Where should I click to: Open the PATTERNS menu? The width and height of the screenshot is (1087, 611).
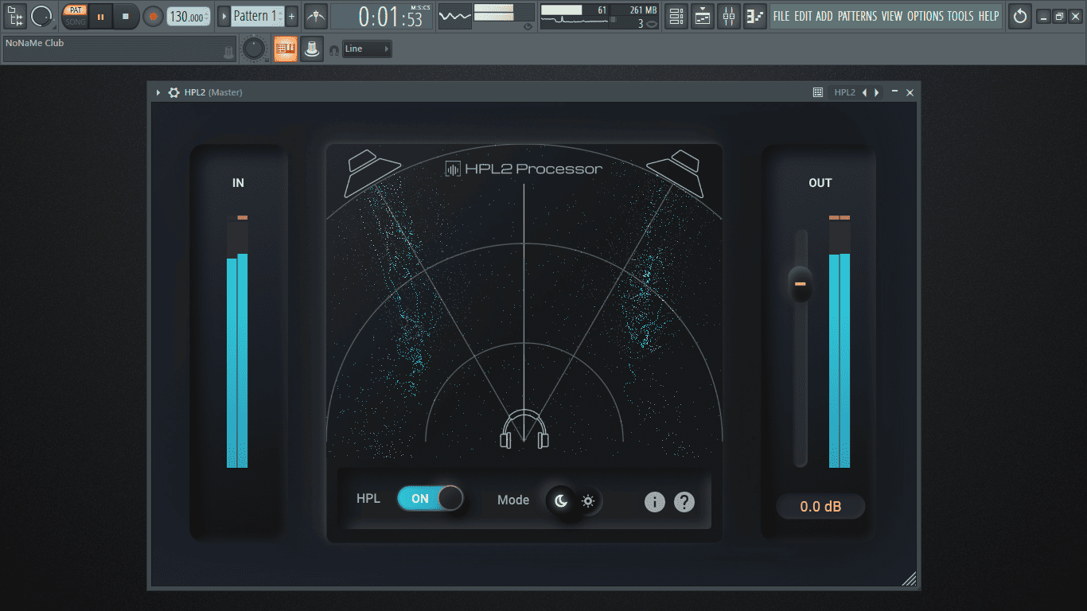tap(858, 16)
